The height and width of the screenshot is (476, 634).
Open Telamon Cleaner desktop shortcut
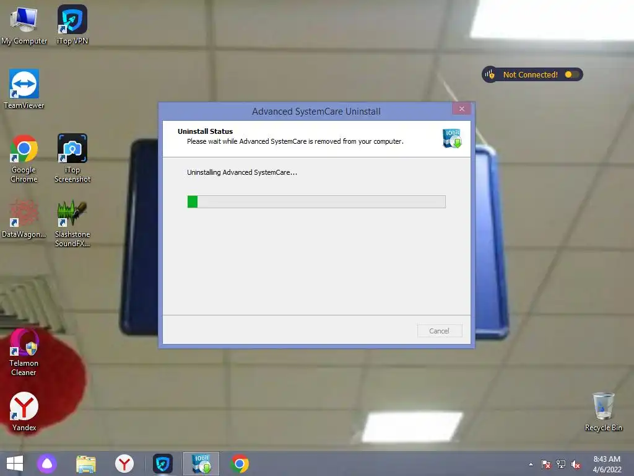(x=24, y=352)
